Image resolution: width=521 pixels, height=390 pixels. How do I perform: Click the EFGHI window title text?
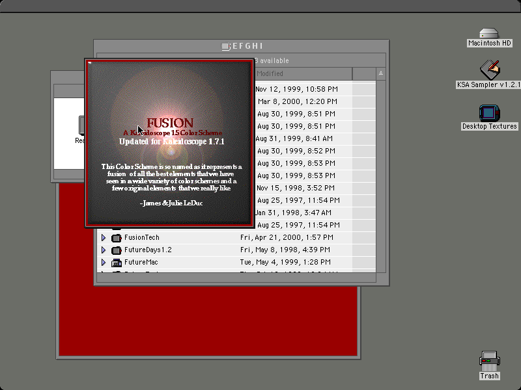pyautogui.click(x=247, y=46)
